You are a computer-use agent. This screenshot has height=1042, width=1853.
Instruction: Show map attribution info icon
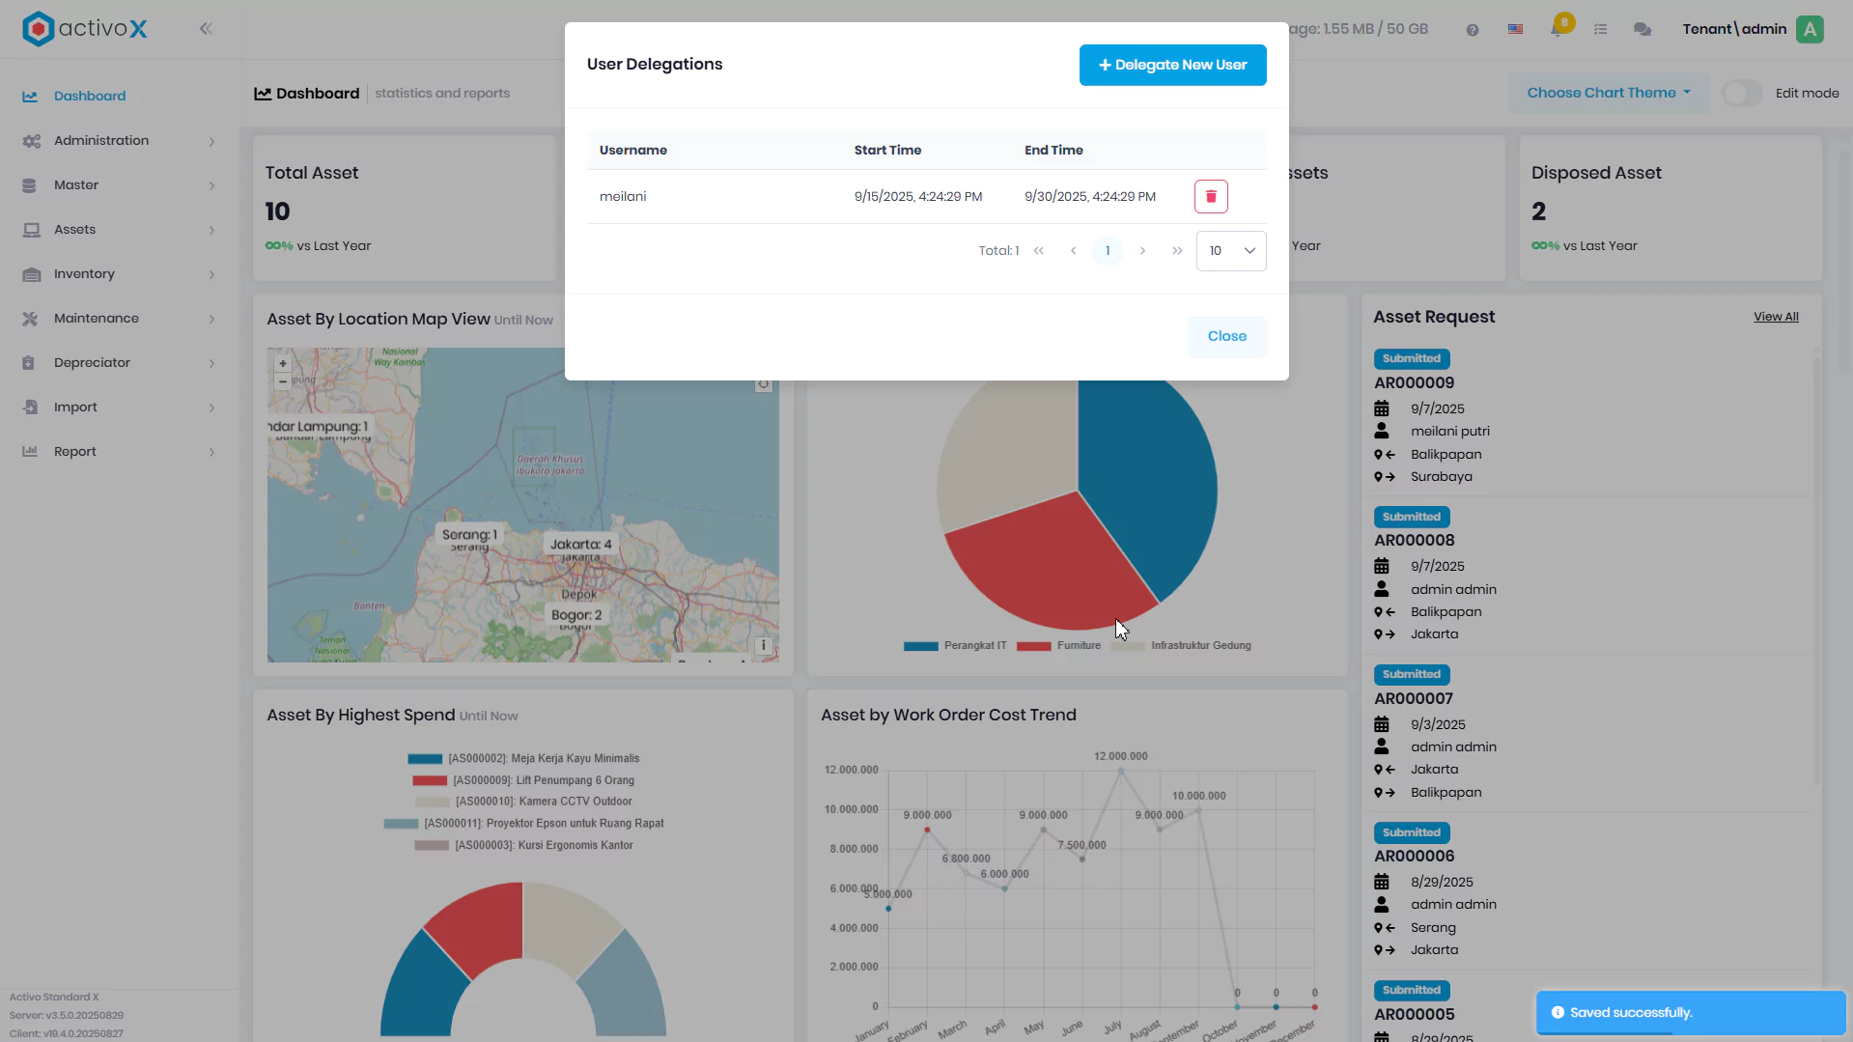pos(763,645)
